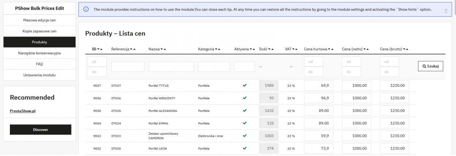Toggle active checkmark for Portfel TYTUS
Image resolution: width=456 pixels, height=156 pixels.
pyautogui.click(x=245, y=85)
